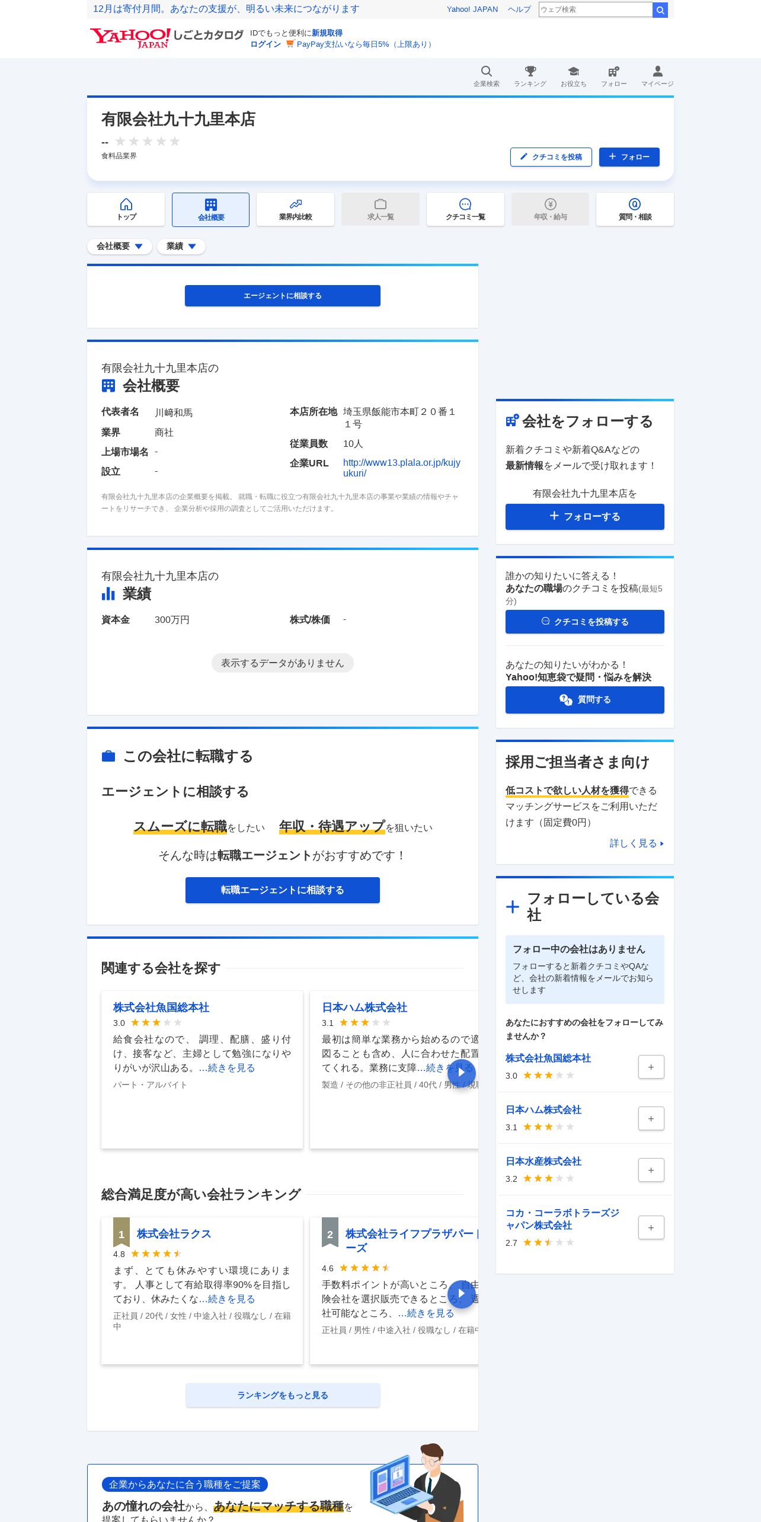Focus the ウェブ検索 input field
Viewport: 761px width, 1522px height.
595,9
